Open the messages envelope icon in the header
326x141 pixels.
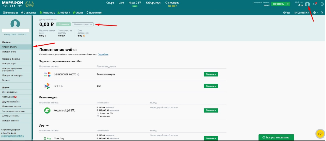click(315, 4)
